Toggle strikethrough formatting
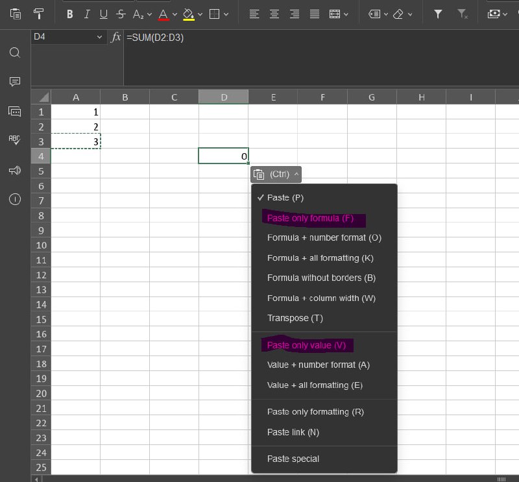The width and height of the screenshot is (519, 482). click(x=121, y=14)
